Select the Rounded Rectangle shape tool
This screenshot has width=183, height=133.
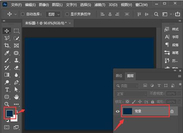coord(7,97)
